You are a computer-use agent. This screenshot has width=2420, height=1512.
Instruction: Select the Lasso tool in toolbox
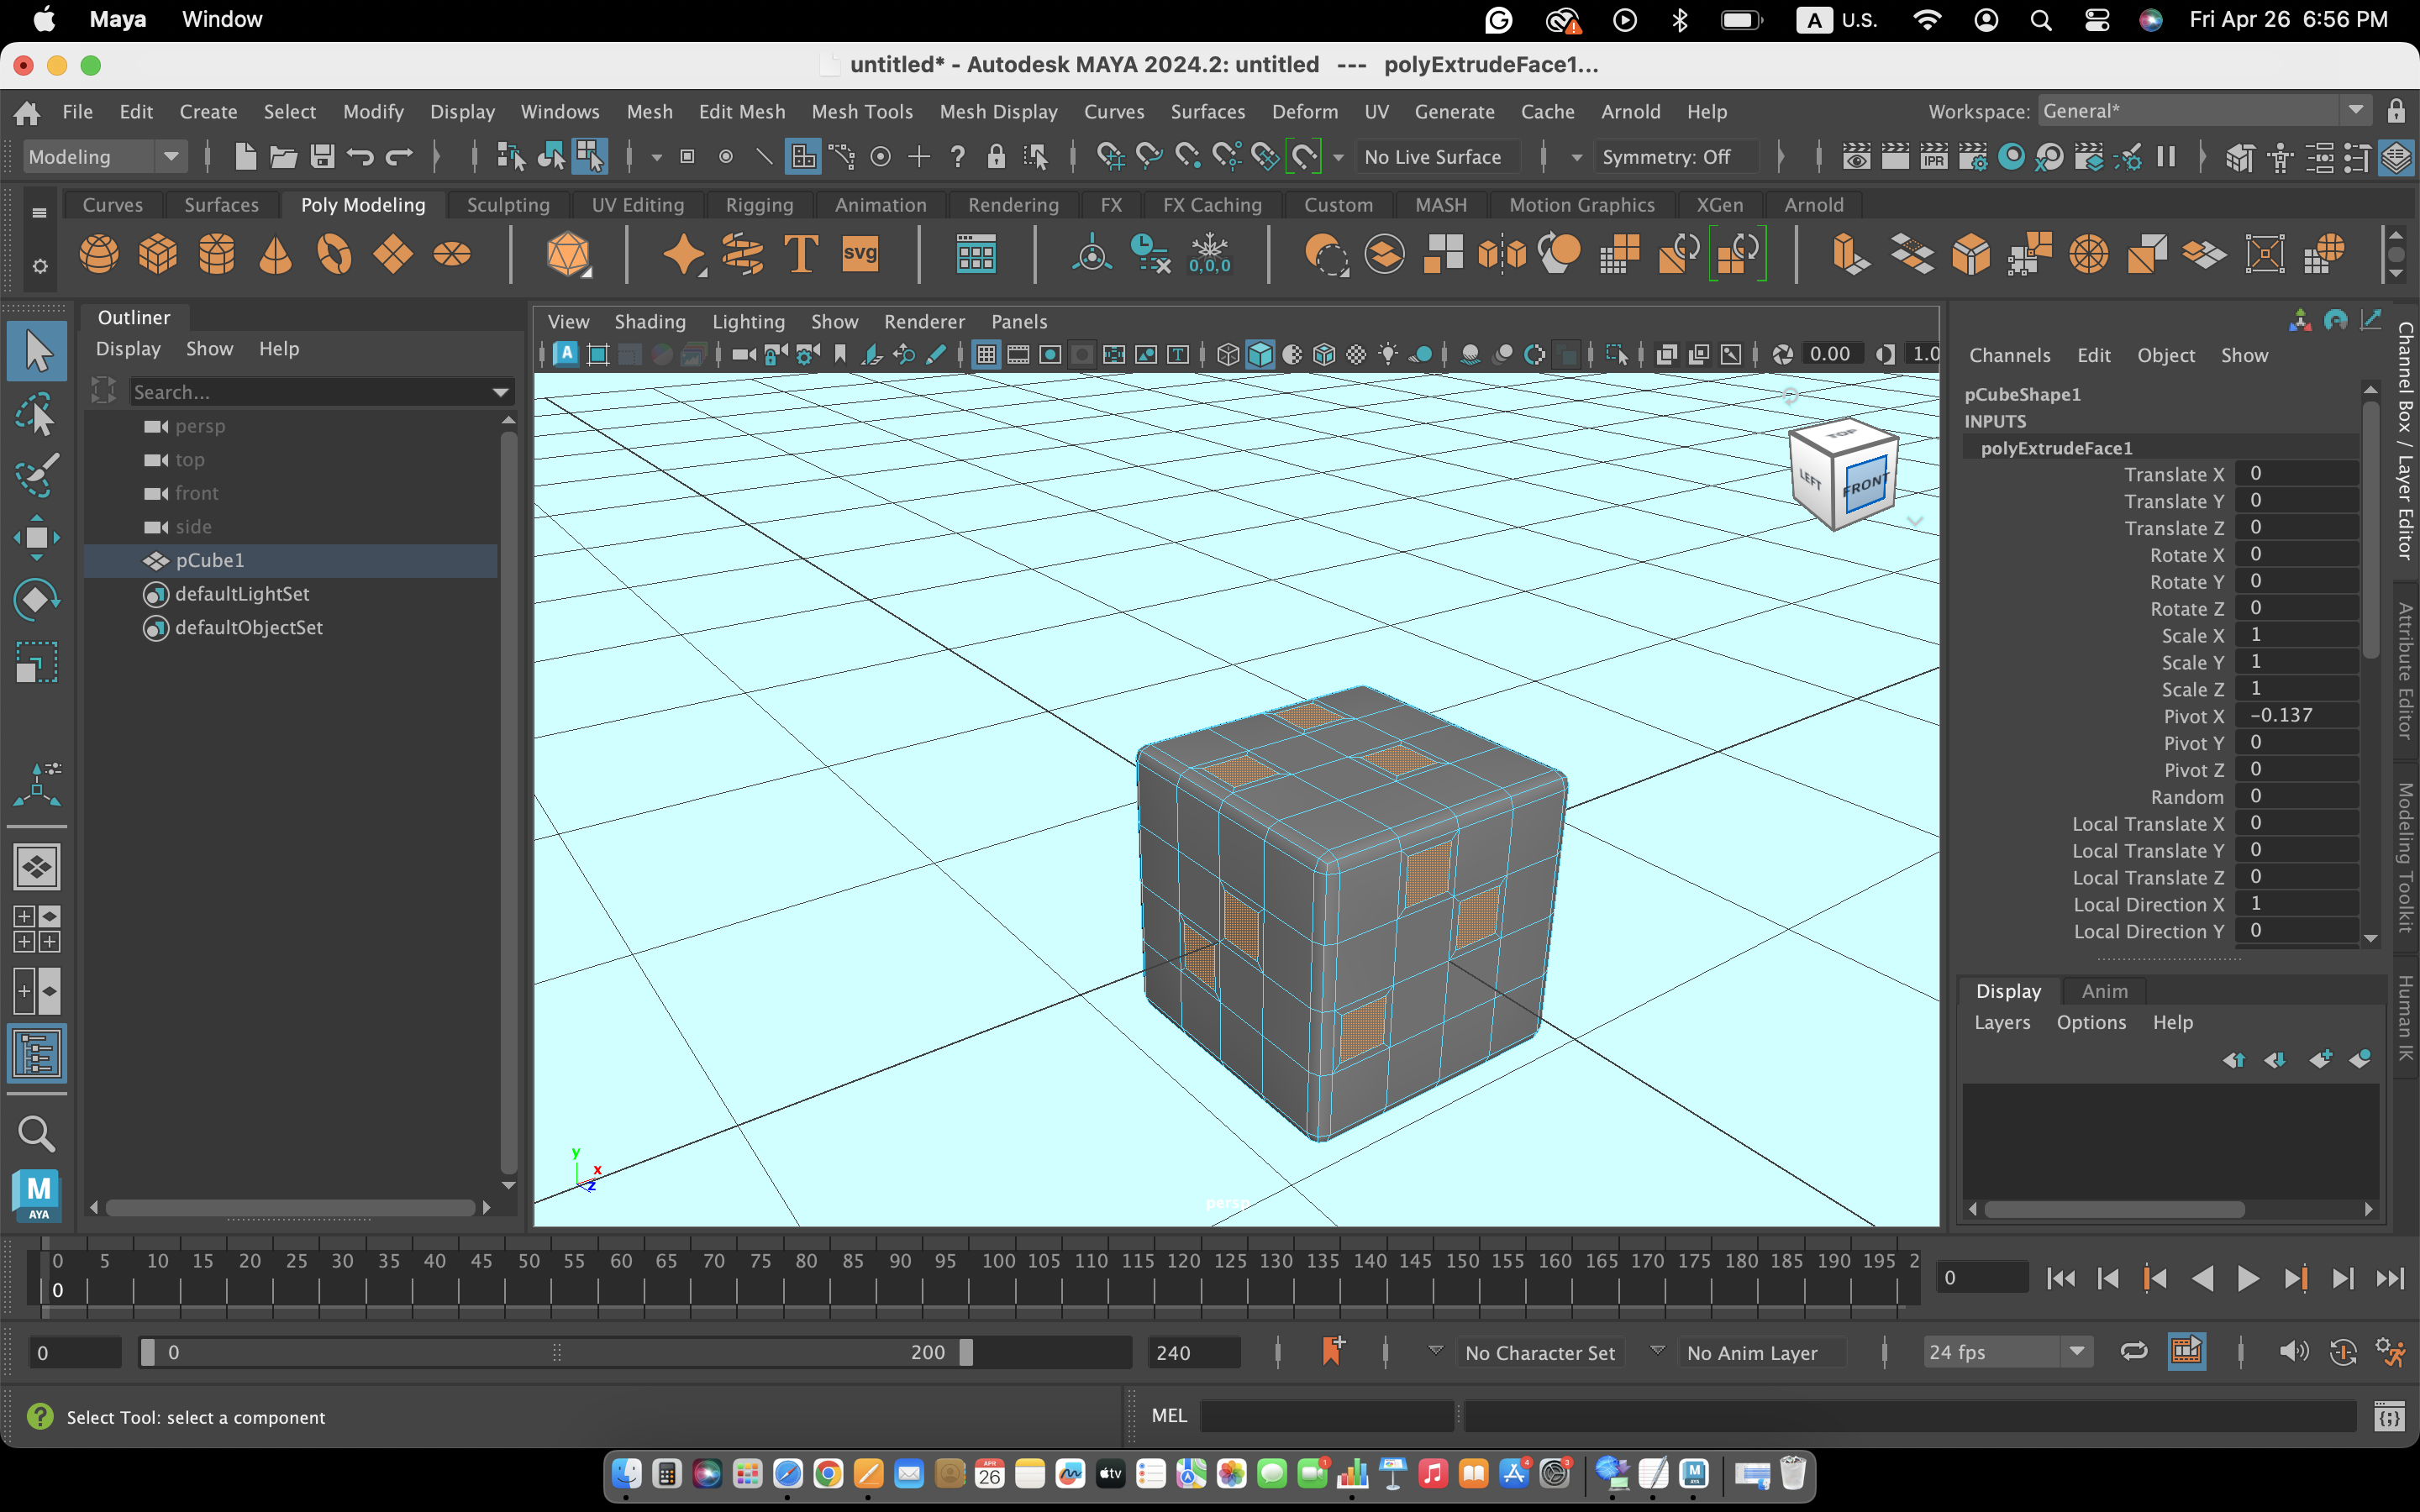pos(37,414)
